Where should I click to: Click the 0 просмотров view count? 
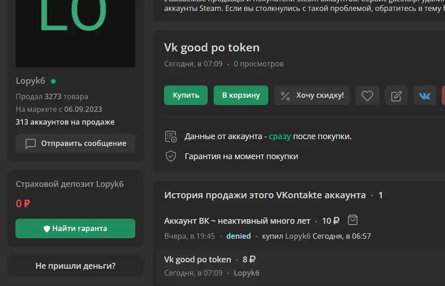259,64
